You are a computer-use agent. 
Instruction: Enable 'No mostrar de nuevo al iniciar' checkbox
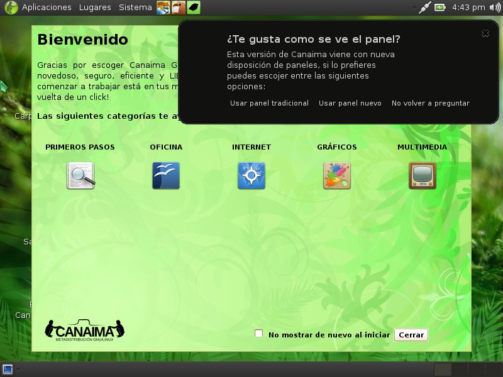point(258,334)
